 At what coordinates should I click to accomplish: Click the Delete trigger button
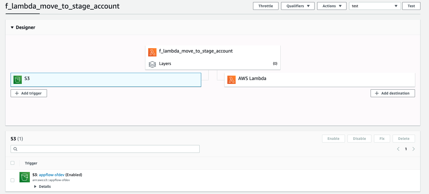click(404, 139)
